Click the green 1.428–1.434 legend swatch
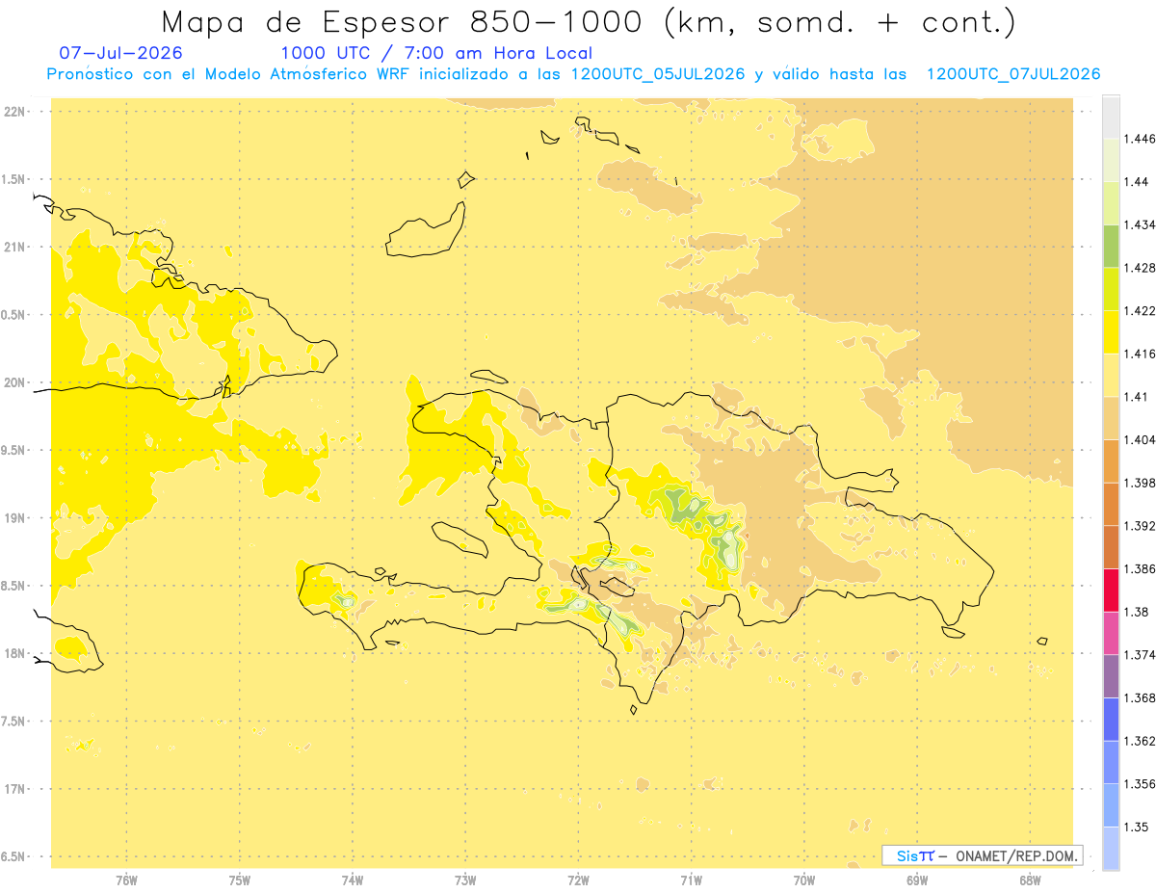This screenshot has width=1156, height=893. [1111, 246]
